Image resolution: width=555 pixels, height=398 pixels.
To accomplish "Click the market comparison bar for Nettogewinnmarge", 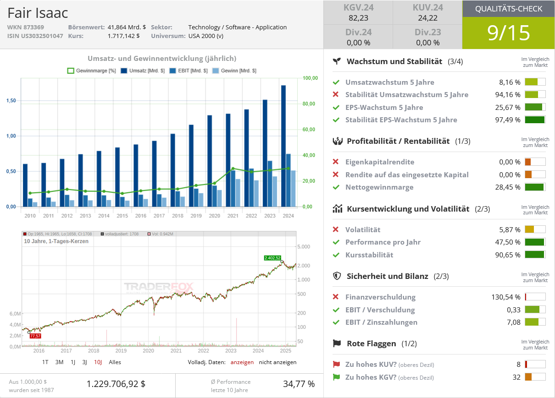I will point(535,187).
